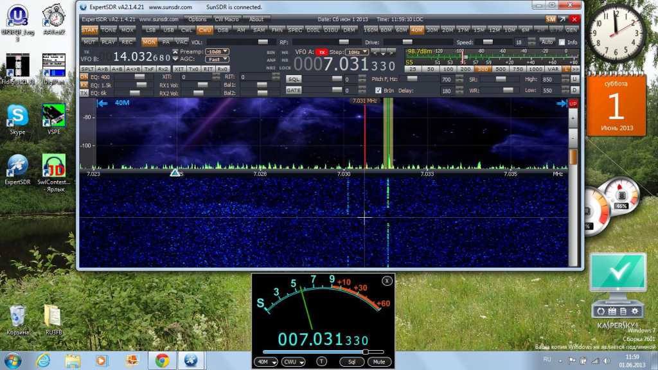This screenshot has height=370, width=658.
Task: Open the Preamp -10dB dropdown
Action: pyautogui.click(x=217, y=51)
